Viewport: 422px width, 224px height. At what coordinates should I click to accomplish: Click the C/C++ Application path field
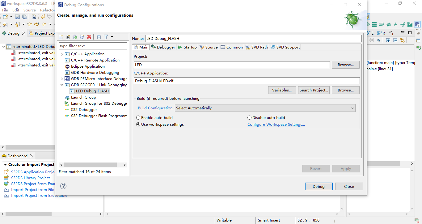[247, 81]
